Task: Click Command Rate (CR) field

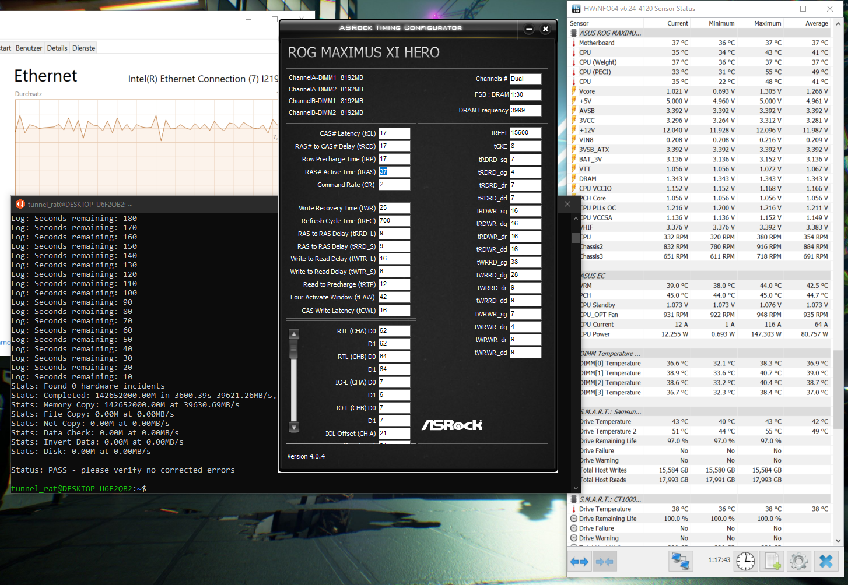Action: (x=394, y=185)
